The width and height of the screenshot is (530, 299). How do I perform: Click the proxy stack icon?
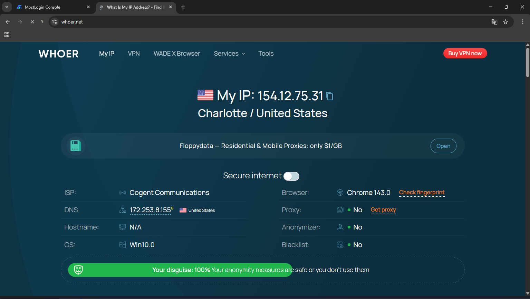click(340, 209)
